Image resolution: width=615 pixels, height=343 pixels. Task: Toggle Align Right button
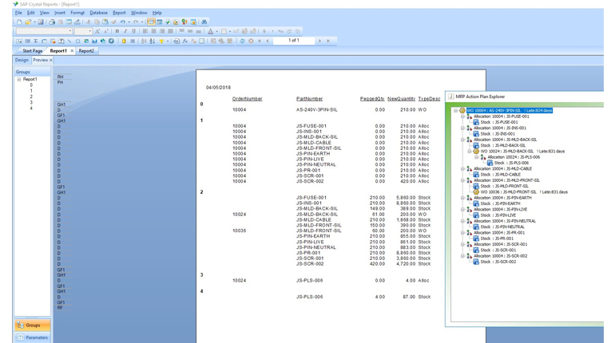pyautogui.click(x=162, y=31)
